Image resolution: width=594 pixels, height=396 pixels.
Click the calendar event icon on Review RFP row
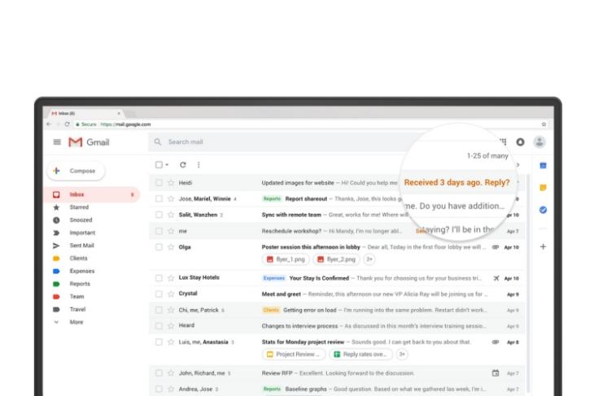coord(496,373)
